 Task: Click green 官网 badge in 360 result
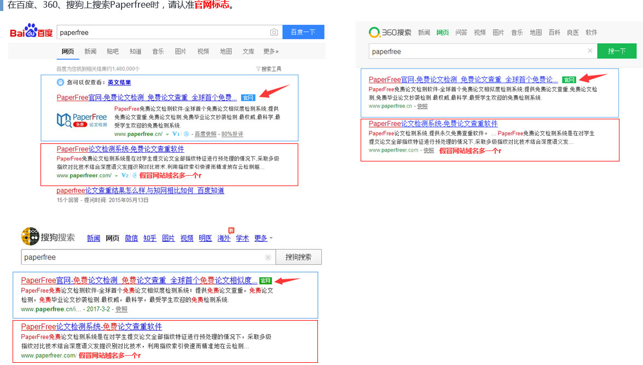pyautogui.click(x=569, y=79)
